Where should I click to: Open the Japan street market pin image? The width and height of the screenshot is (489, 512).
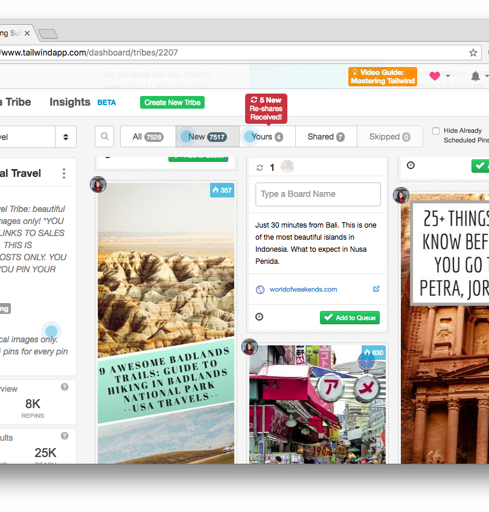pyautogui.click(x=318, y=405)
